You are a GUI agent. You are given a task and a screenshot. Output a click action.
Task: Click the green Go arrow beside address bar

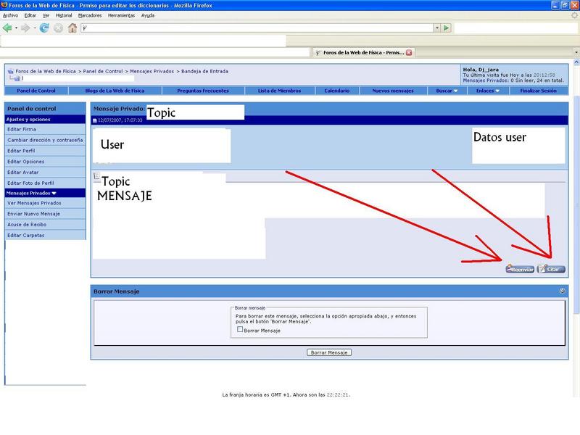(447, 28)
